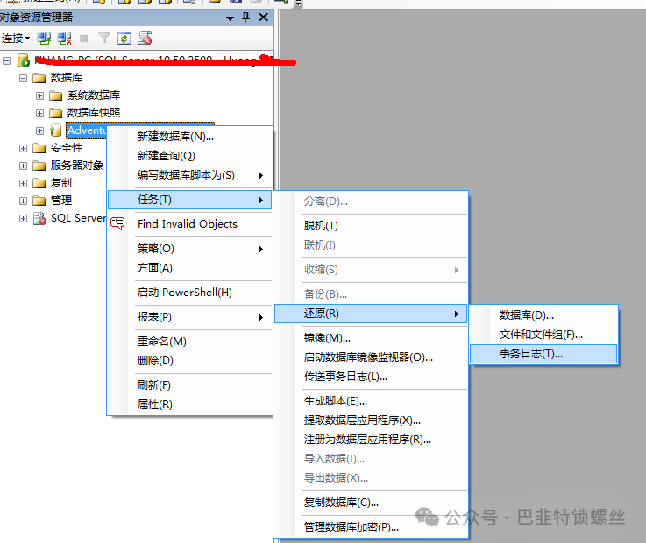The height and width of the screenshot is (543, 646).
Task: Click the rightmost Object Explorer toolbar icon
Action: (145, 38)
